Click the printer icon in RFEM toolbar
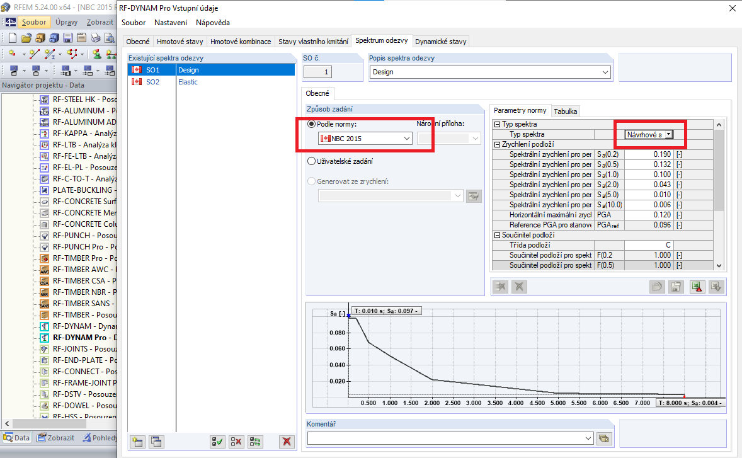The image size is (742, 458). pos(96,38)
